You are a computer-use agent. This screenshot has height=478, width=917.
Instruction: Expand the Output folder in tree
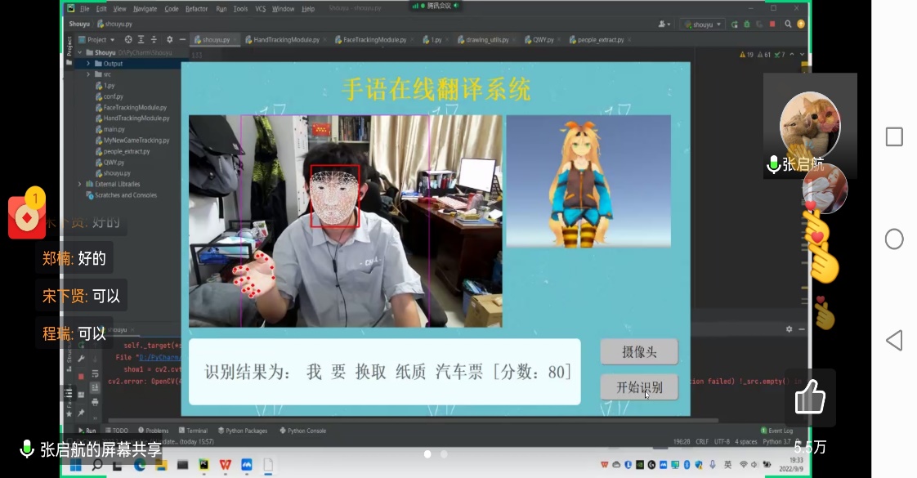(89, 64)
